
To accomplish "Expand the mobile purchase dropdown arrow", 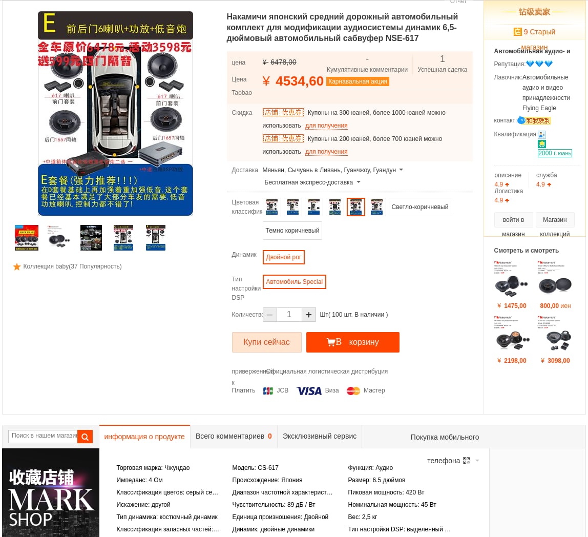I will tap(477, 461).
